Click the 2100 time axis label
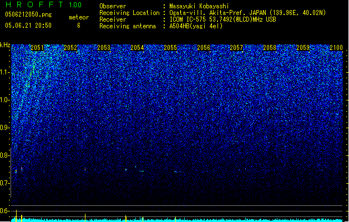The image size is (349, 222). coord(336,48)
